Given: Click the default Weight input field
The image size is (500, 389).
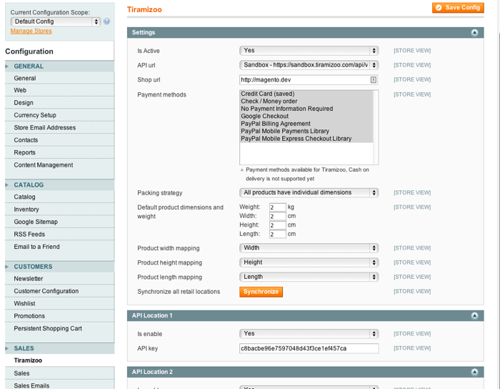Looking at the screenshot, I should [277, 207].
